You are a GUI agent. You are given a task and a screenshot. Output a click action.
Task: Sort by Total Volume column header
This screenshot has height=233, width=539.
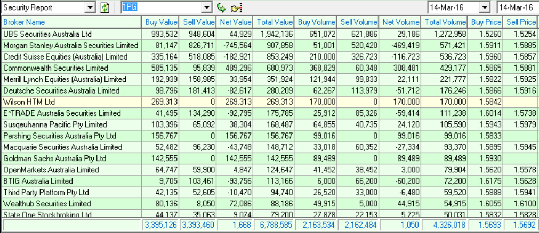pos(444,22)
